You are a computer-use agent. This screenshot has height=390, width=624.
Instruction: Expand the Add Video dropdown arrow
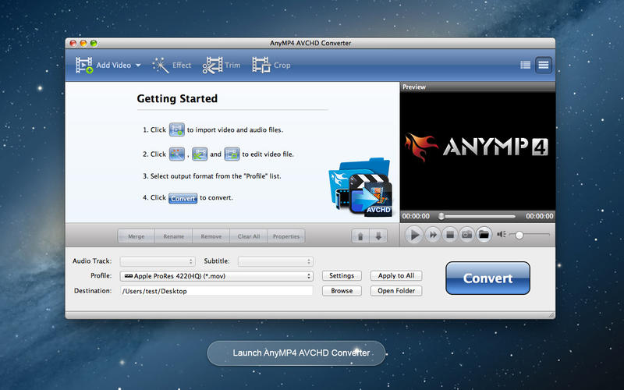point(138,66)
